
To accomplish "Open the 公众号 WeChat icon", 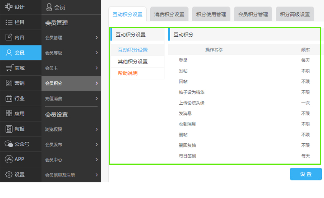I will coord(9,144).
